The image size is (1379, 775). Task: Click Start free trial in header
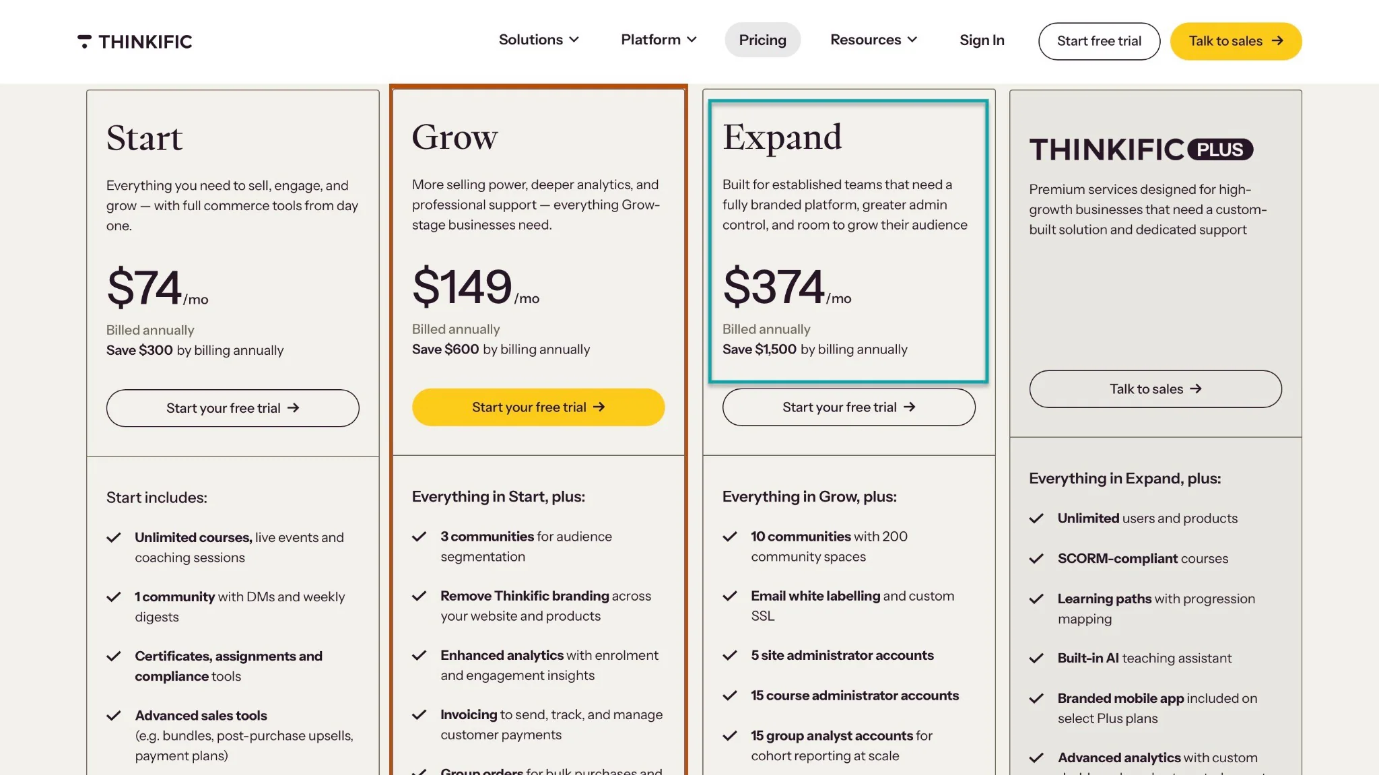coord(1099,41)
